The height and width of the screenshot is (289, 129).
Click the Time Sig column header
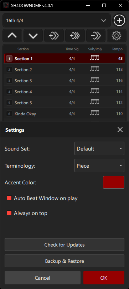(72, 49)
